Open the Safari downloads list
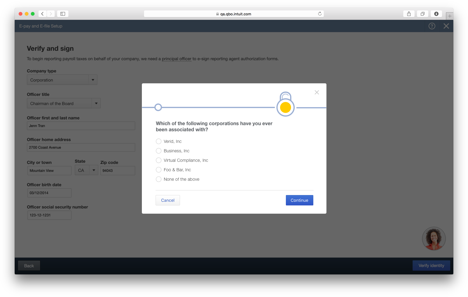The height and width of the screenshot is (297, 468). click(436, 14)
